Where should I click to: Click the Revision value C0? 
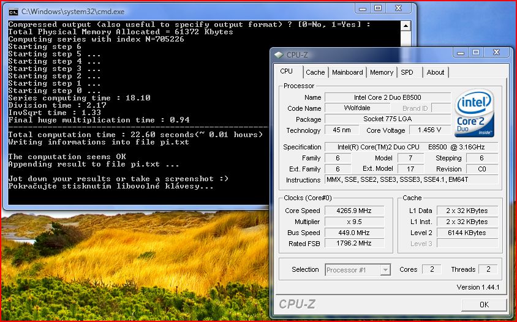482,169
